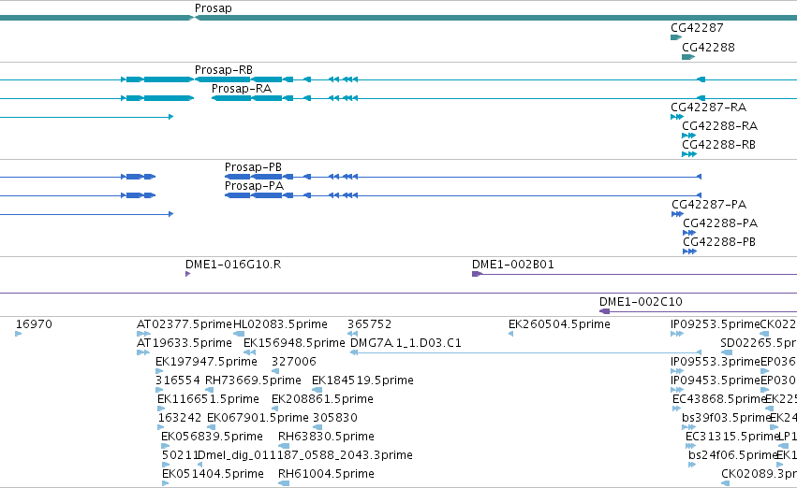Viewport: 797px width, 488px height.
Task: Select the Prosap-PA protein label
Action: [x=254, y=186]
